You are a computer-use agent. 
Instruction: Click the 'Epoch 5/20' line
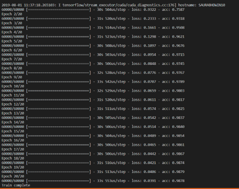[x=12, y=41]
